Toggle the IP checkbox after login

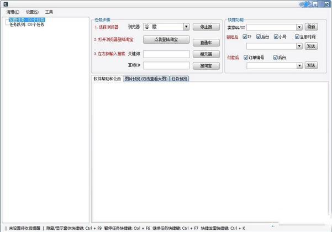[x=245, y=37]
